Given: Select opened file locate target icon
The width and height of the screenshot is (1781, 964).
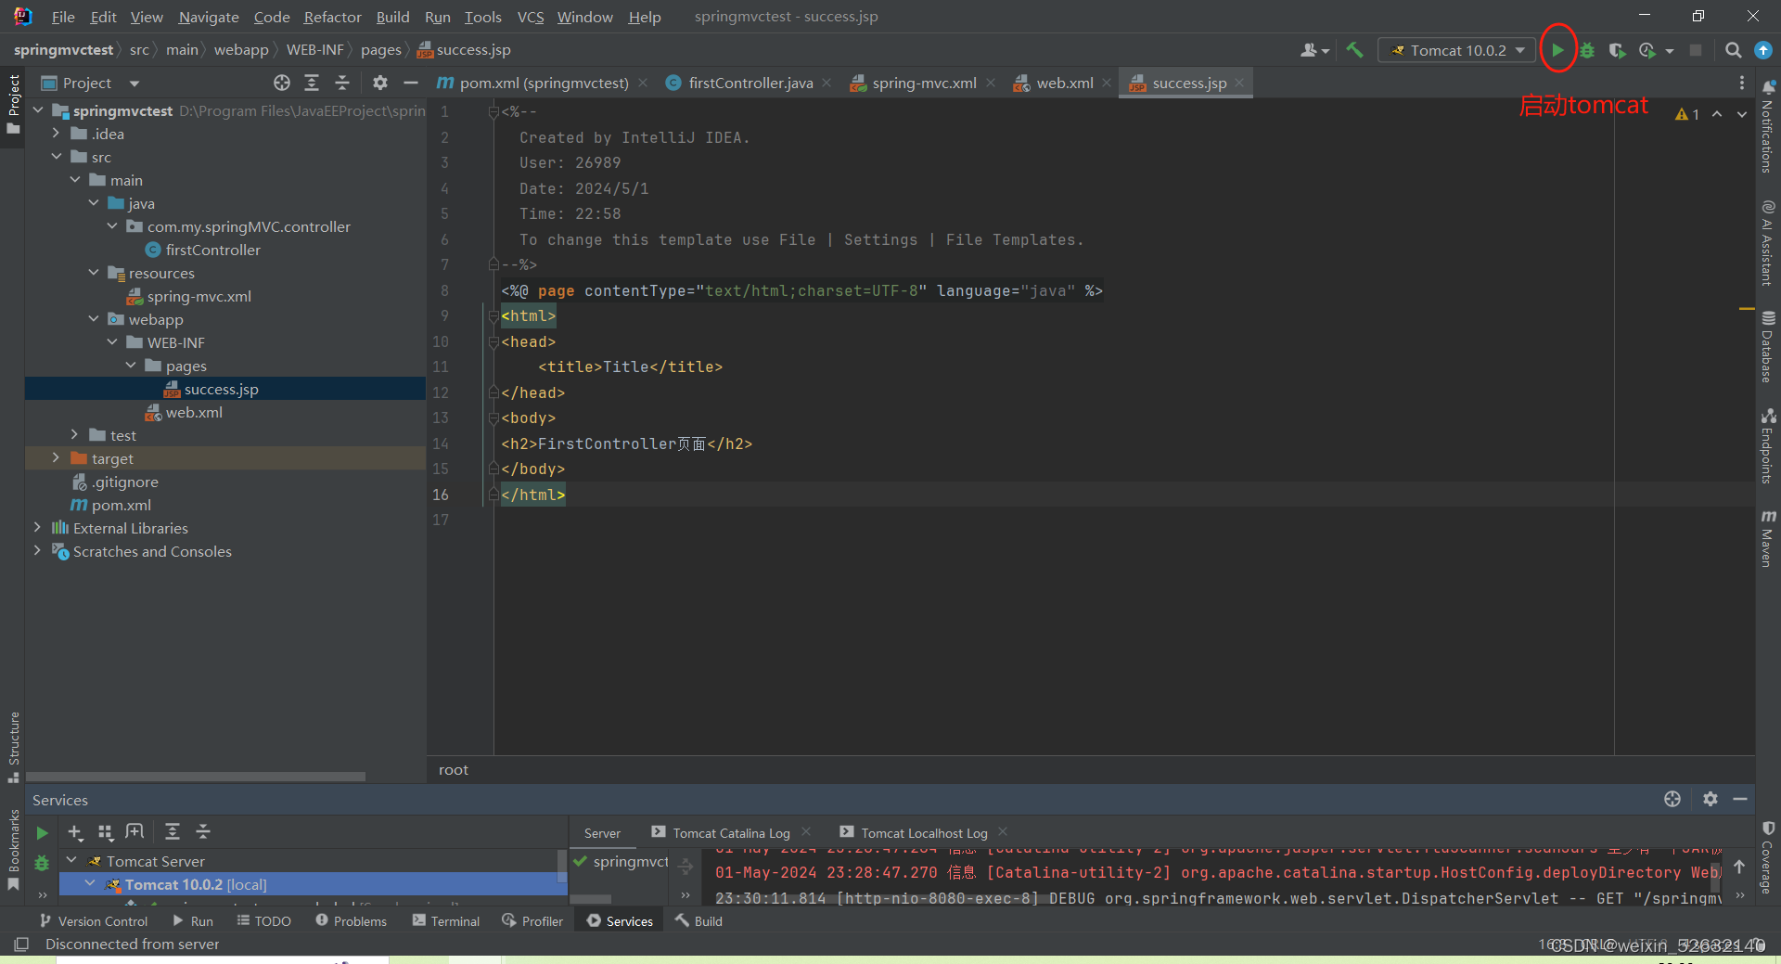Looking at the screenshot, I should click(282, 83).
